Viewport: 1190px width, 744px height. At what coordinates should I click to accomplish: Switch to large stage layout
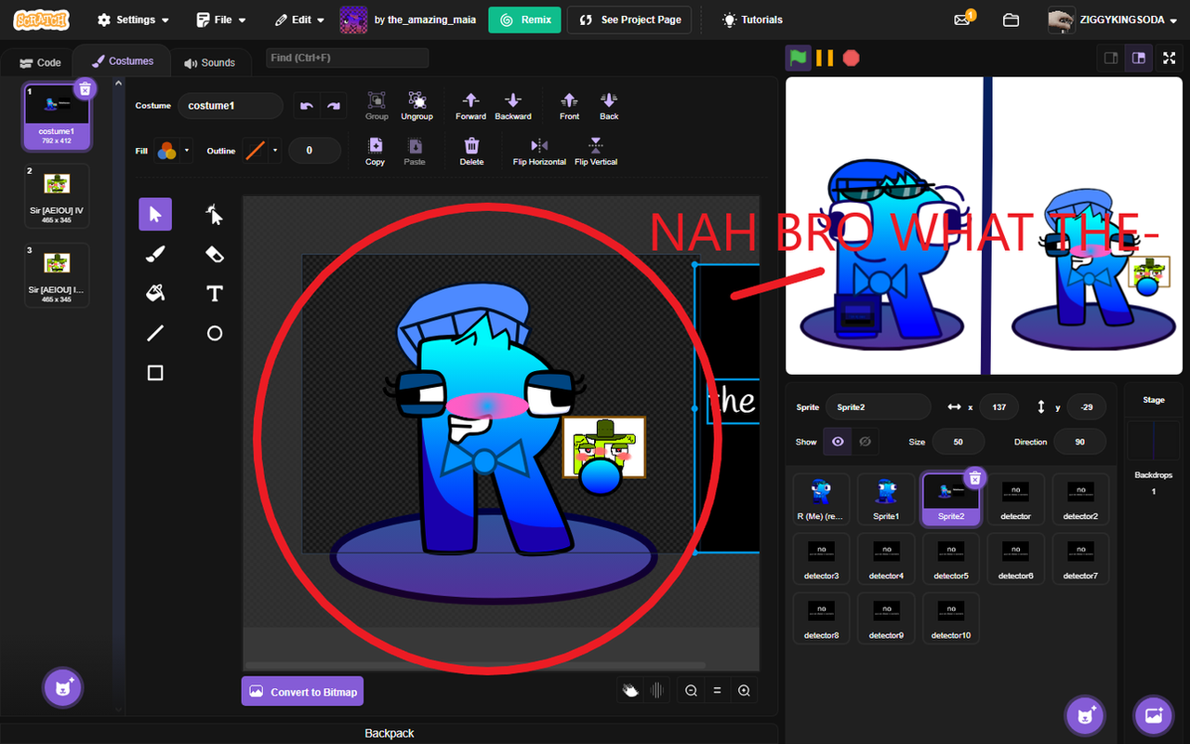1138,58
